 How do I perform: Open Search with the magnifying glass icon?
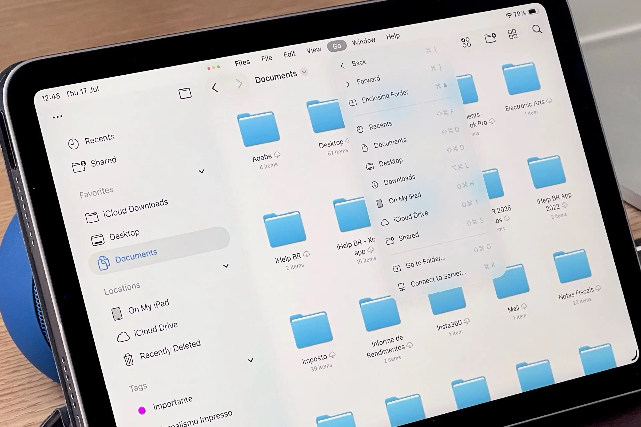pyautogui.click(x=537, y=29)
